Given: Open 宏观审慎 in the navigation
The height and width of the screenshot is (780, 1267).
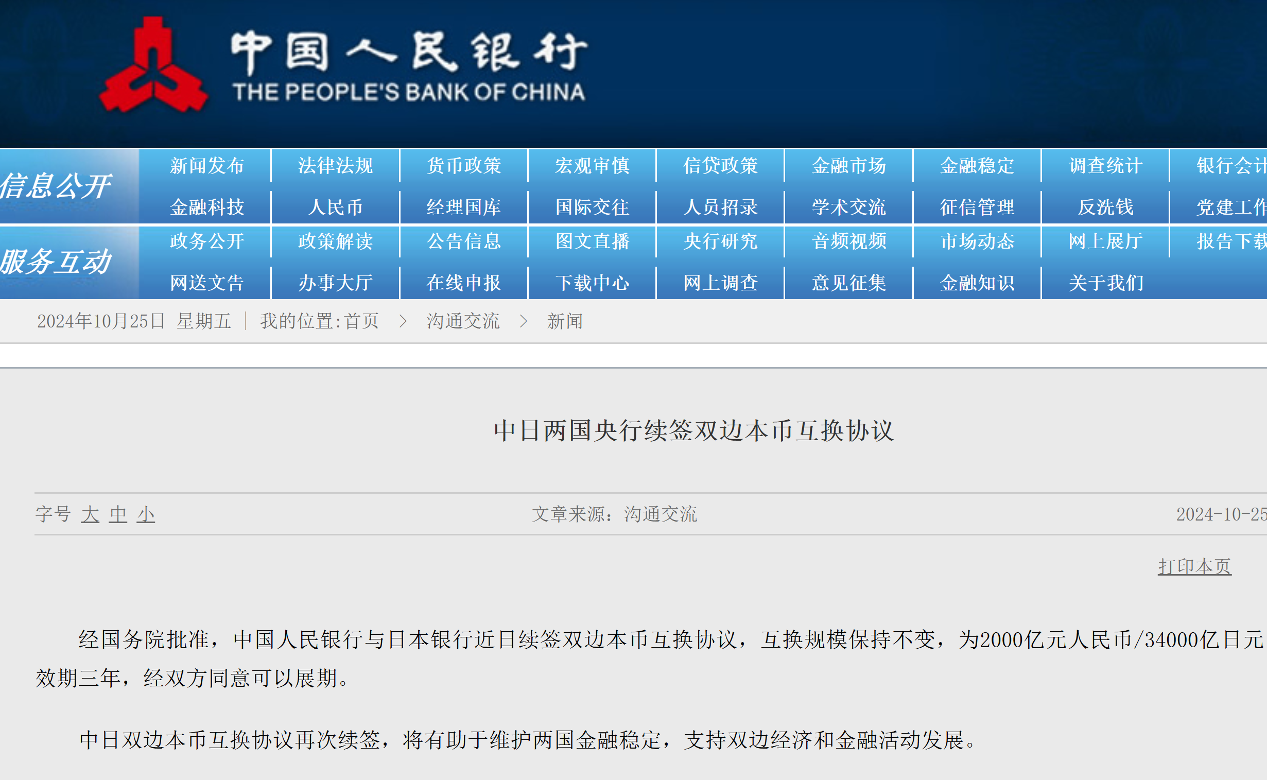Looking at the screenshot, I should (x=592, y=166).
